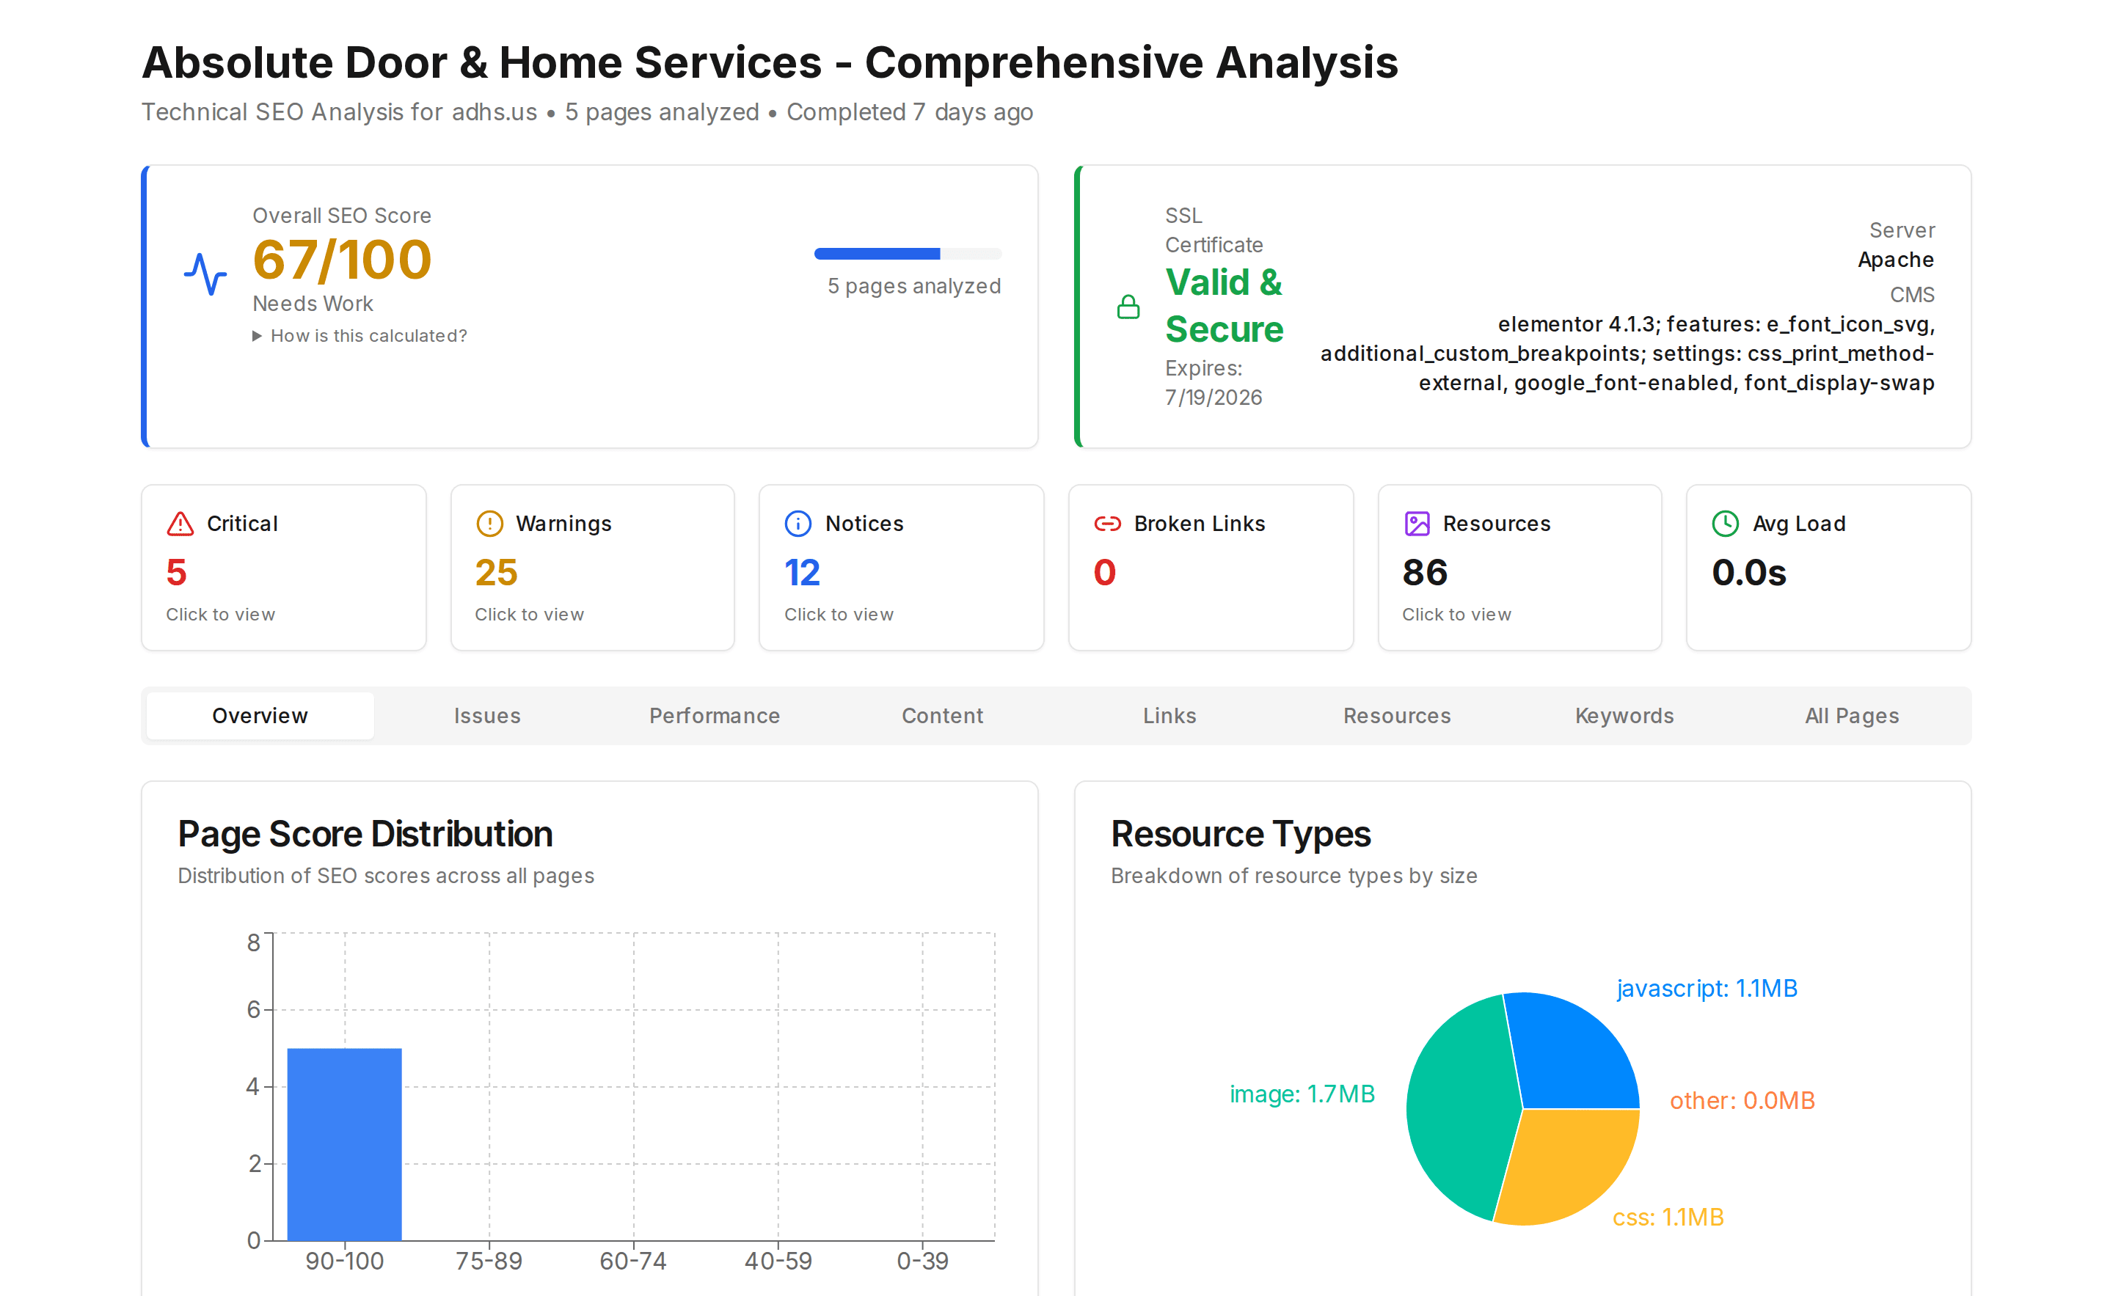
Task: Open the Critical issues card
Action: pos(284,568)
